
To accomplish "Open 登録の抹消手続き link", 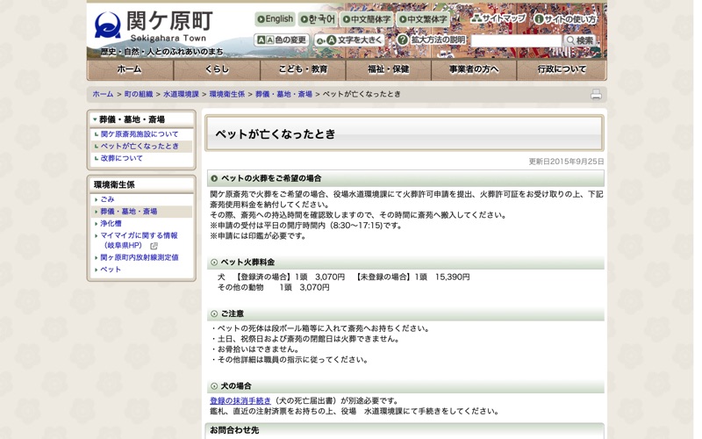I will click(x=240, y=400).
